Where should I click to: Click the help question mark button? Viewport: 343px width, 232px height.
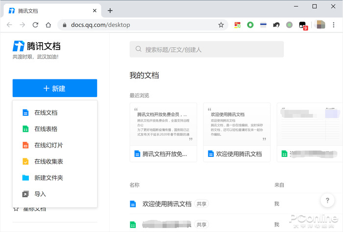(x=327, y=200)
